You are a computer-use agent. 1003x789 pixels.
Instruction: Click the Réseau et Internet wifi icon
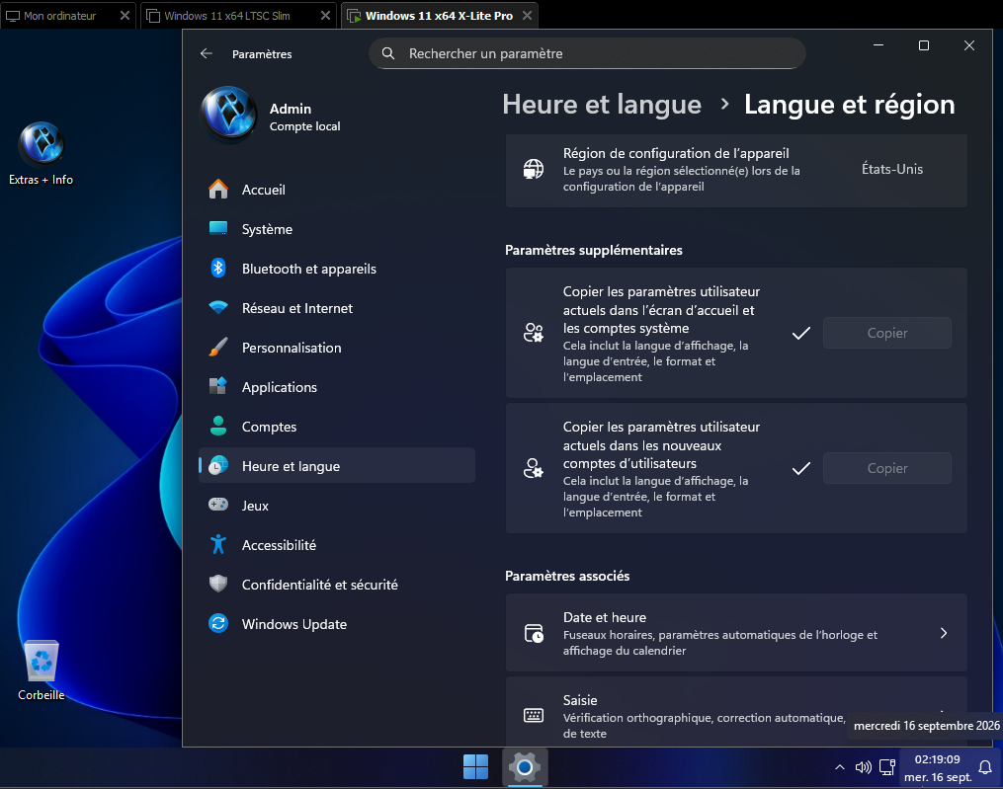click(218, 307)
